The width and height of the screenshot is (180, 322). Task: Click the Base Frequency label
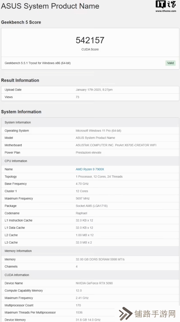[16, 184]
